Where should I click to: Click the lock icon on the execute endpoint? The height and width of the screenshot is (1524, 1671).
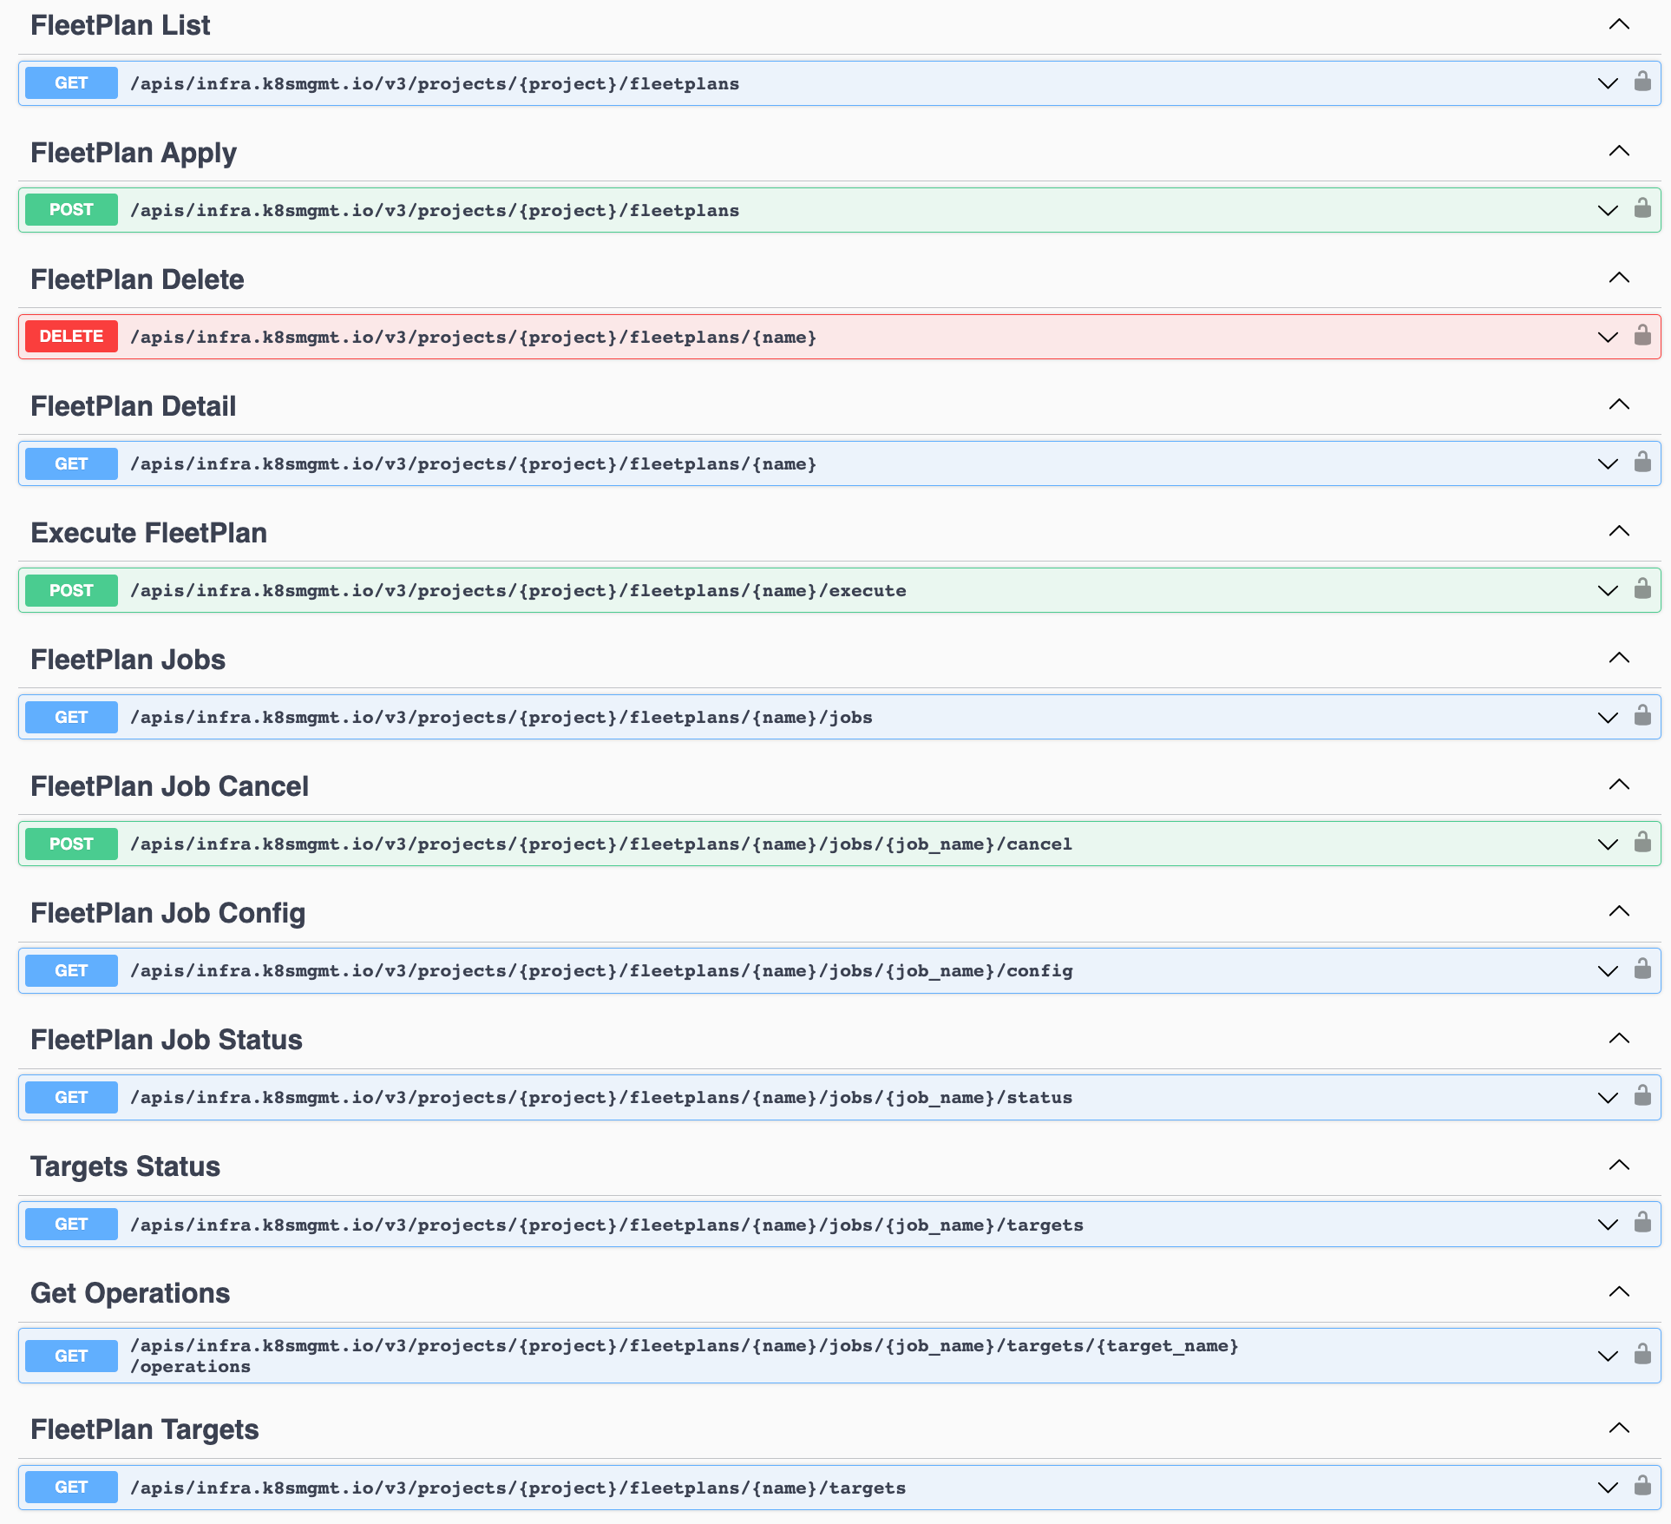pos(1642,588)
